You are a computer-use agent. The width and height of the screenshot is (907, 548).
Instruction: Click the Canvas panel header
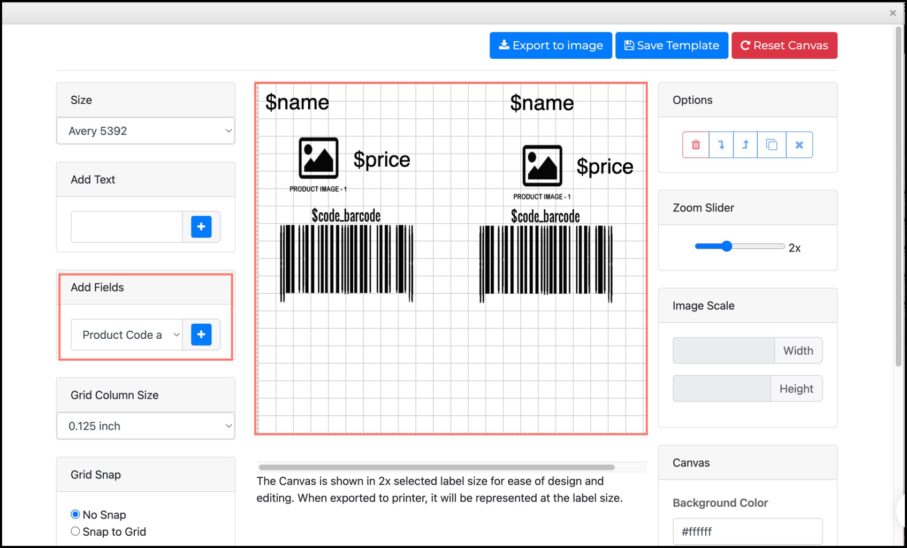(748, 463)
